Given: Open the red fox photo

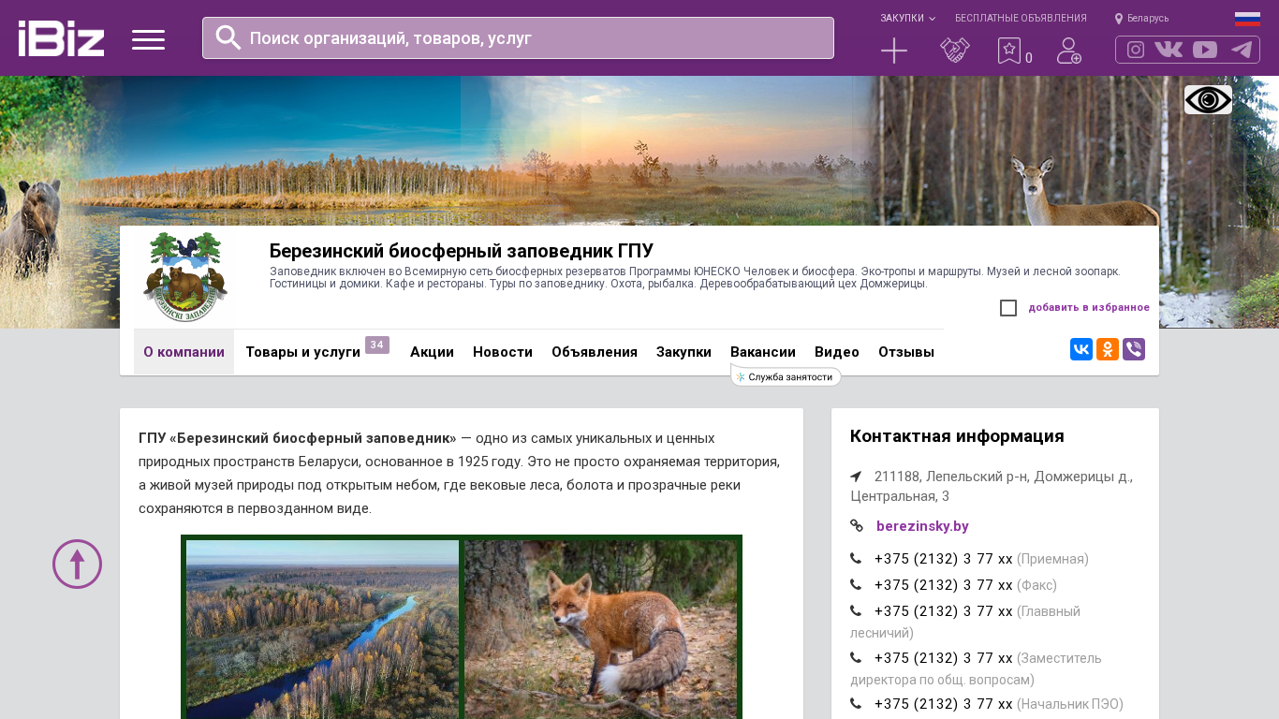Looking at the screenshot, I should (600, 629).
